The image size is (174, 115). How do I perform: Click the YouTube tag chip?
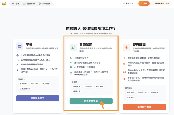point(35,84)
